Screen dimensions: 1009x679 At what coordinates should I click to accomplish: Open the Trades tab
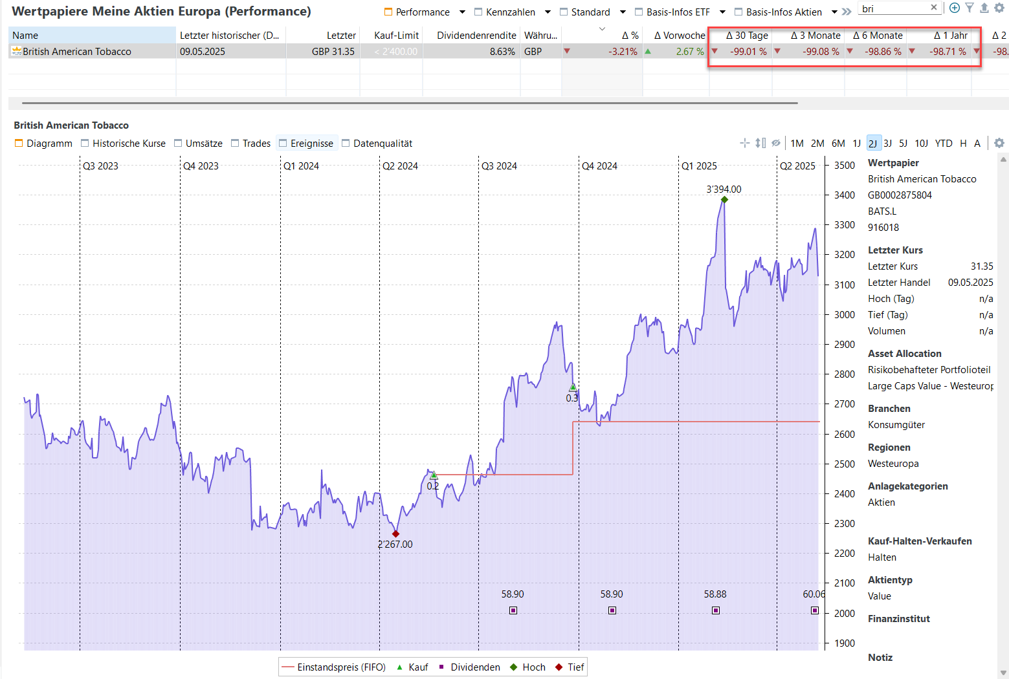250,144
